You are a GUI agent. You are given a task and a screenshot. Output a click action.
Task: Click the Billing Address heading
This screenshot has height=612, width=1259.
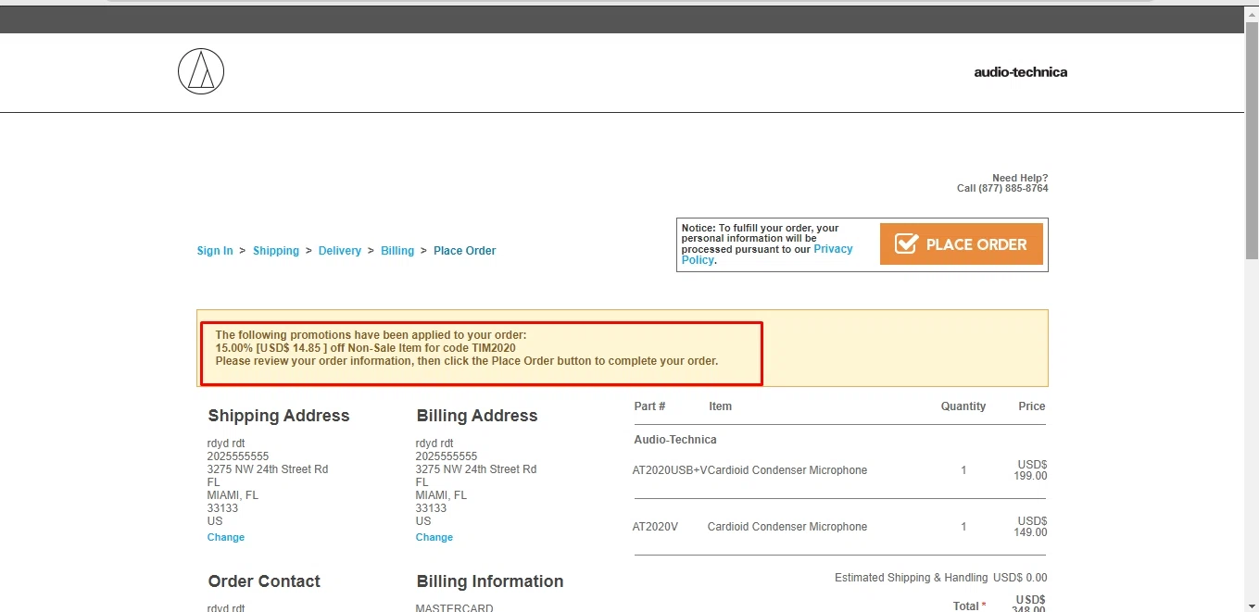pos(477,416)
